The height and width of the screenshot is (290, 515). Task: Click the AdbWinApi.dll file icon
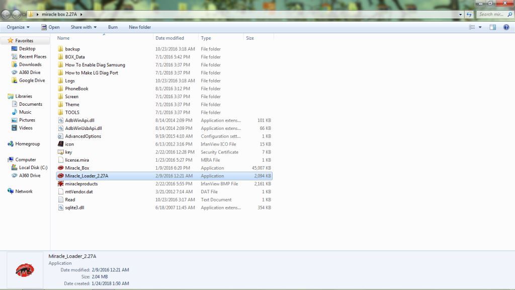[60, 120]
